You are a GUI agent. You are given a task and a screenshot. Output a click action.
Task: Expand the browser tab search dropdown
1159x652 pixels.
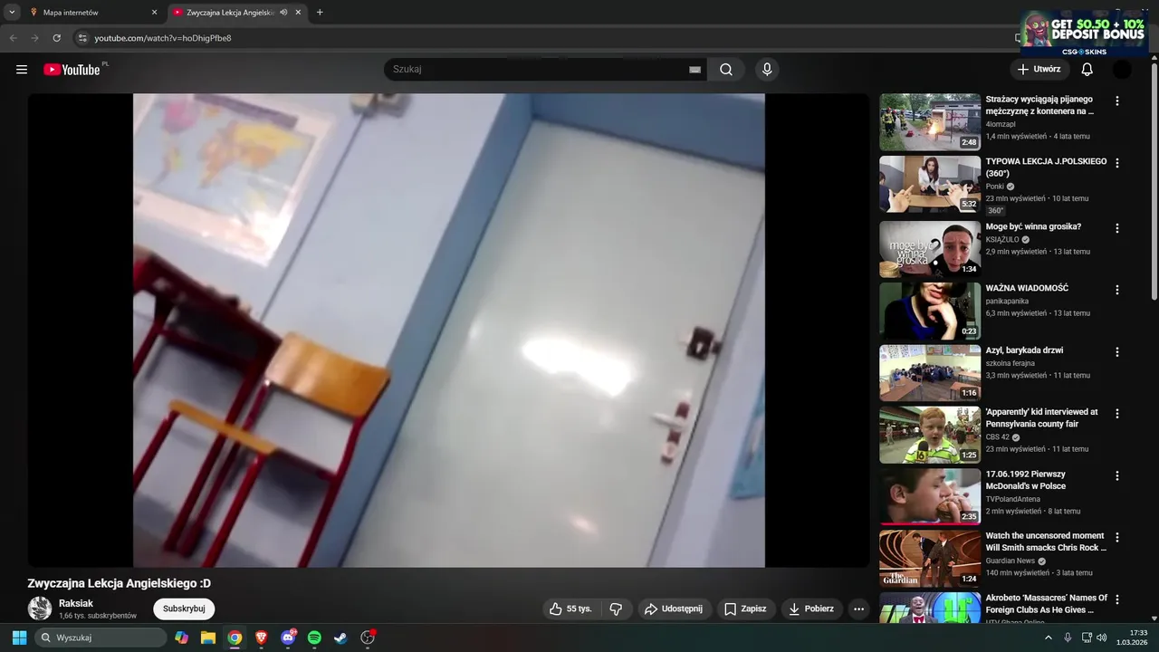tap(12, 13)
